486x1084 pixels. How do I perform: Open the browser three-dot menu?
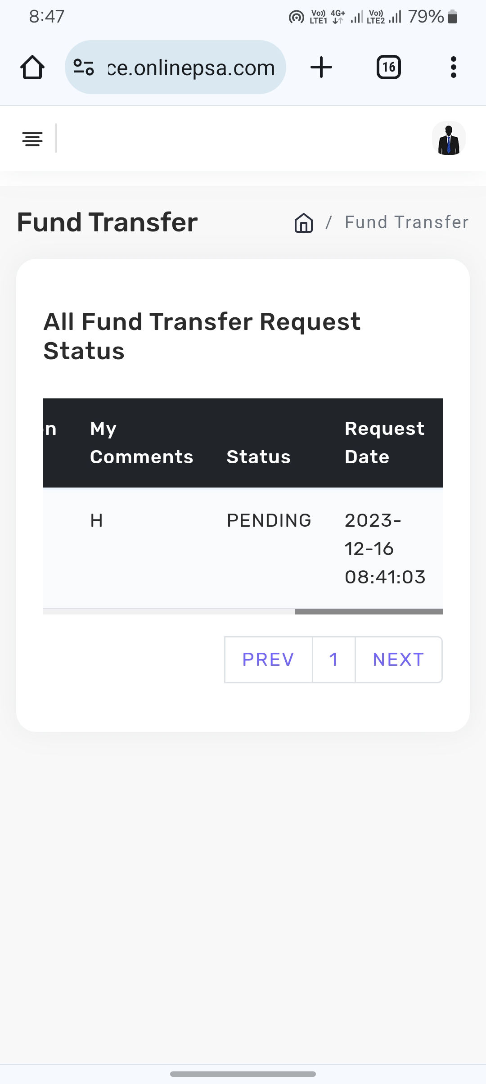(453, 68)
